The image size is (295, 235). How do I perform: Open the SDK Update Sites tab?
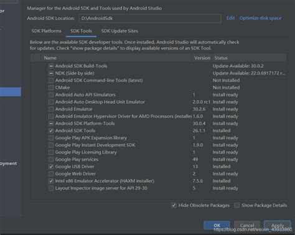coord(119,31)
